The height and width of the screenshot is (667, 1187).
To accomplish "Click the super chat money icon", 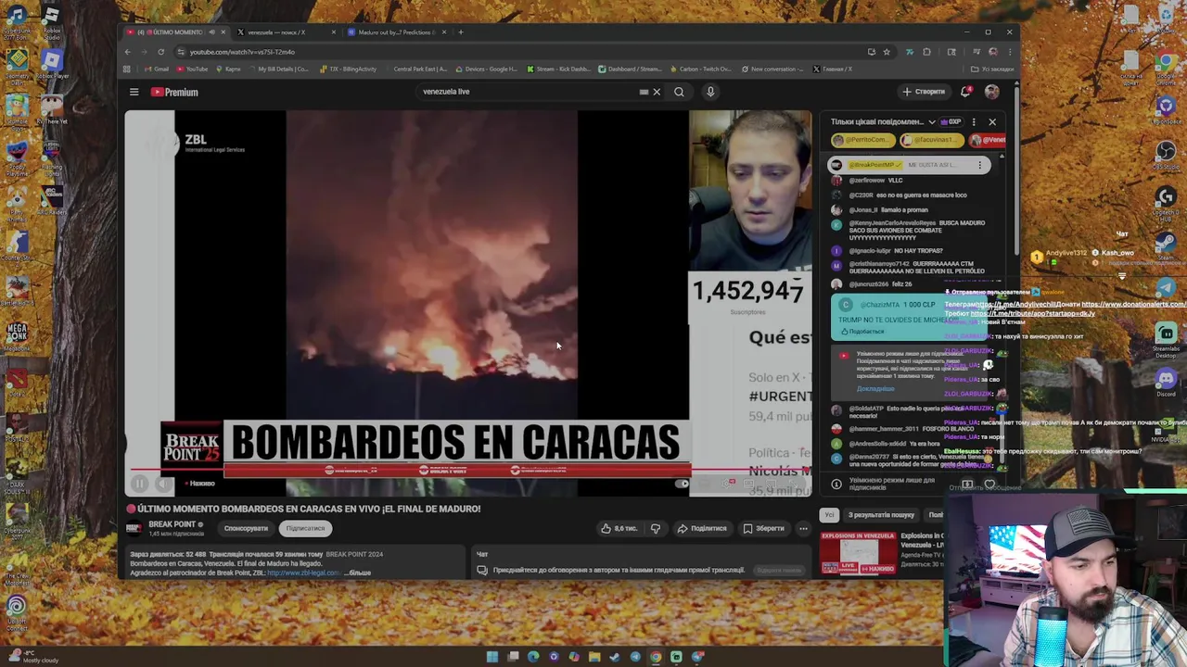I will (967, 484).
